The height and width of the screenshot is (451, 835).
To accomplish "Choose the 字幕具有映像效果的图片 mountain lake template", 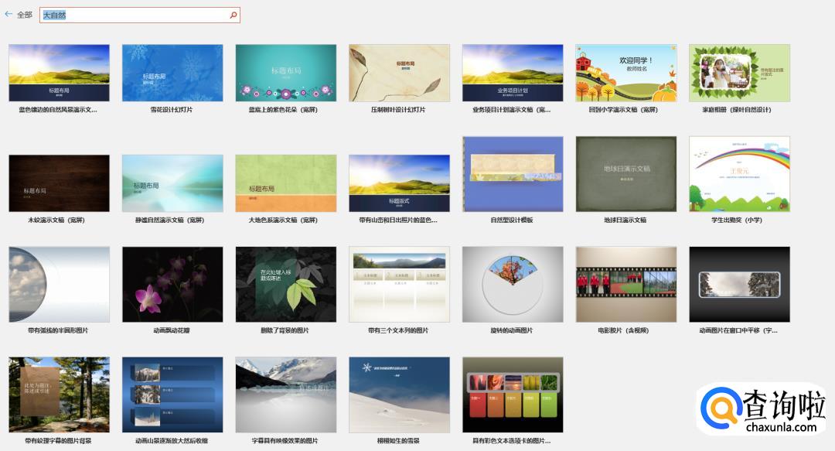I will (286, 395).
